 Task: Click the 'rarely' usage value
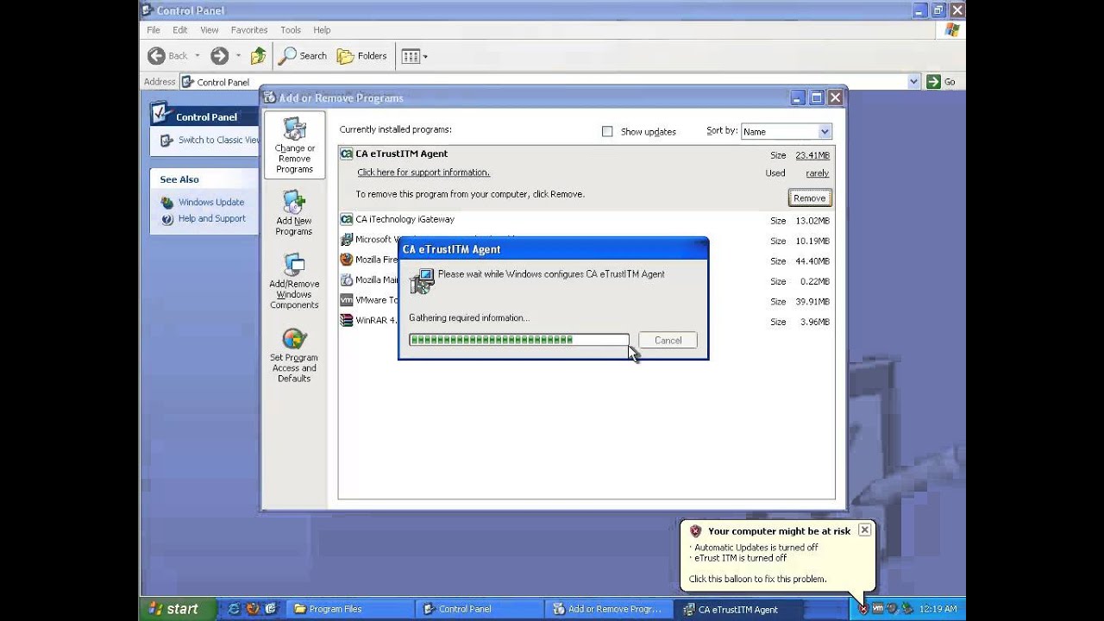click(x=818, y=173)
